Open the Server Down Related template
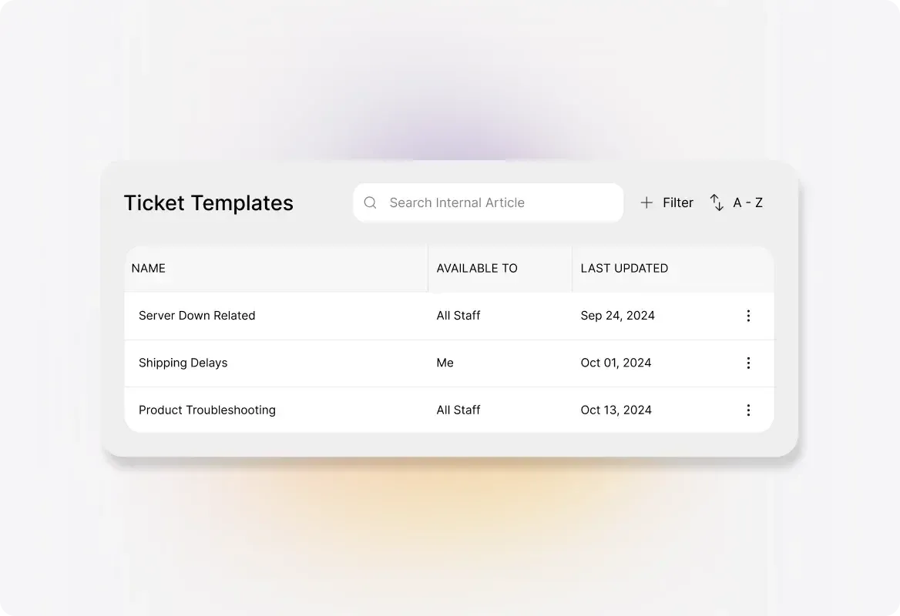Screen dimensions: 900x616 [197, 316]
